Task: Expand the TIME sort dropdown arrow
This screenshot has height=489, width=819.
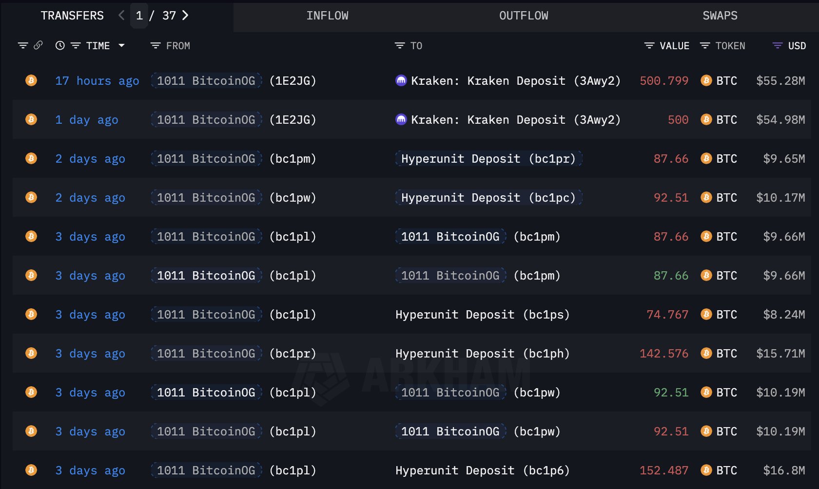Action: pos(121,45)
